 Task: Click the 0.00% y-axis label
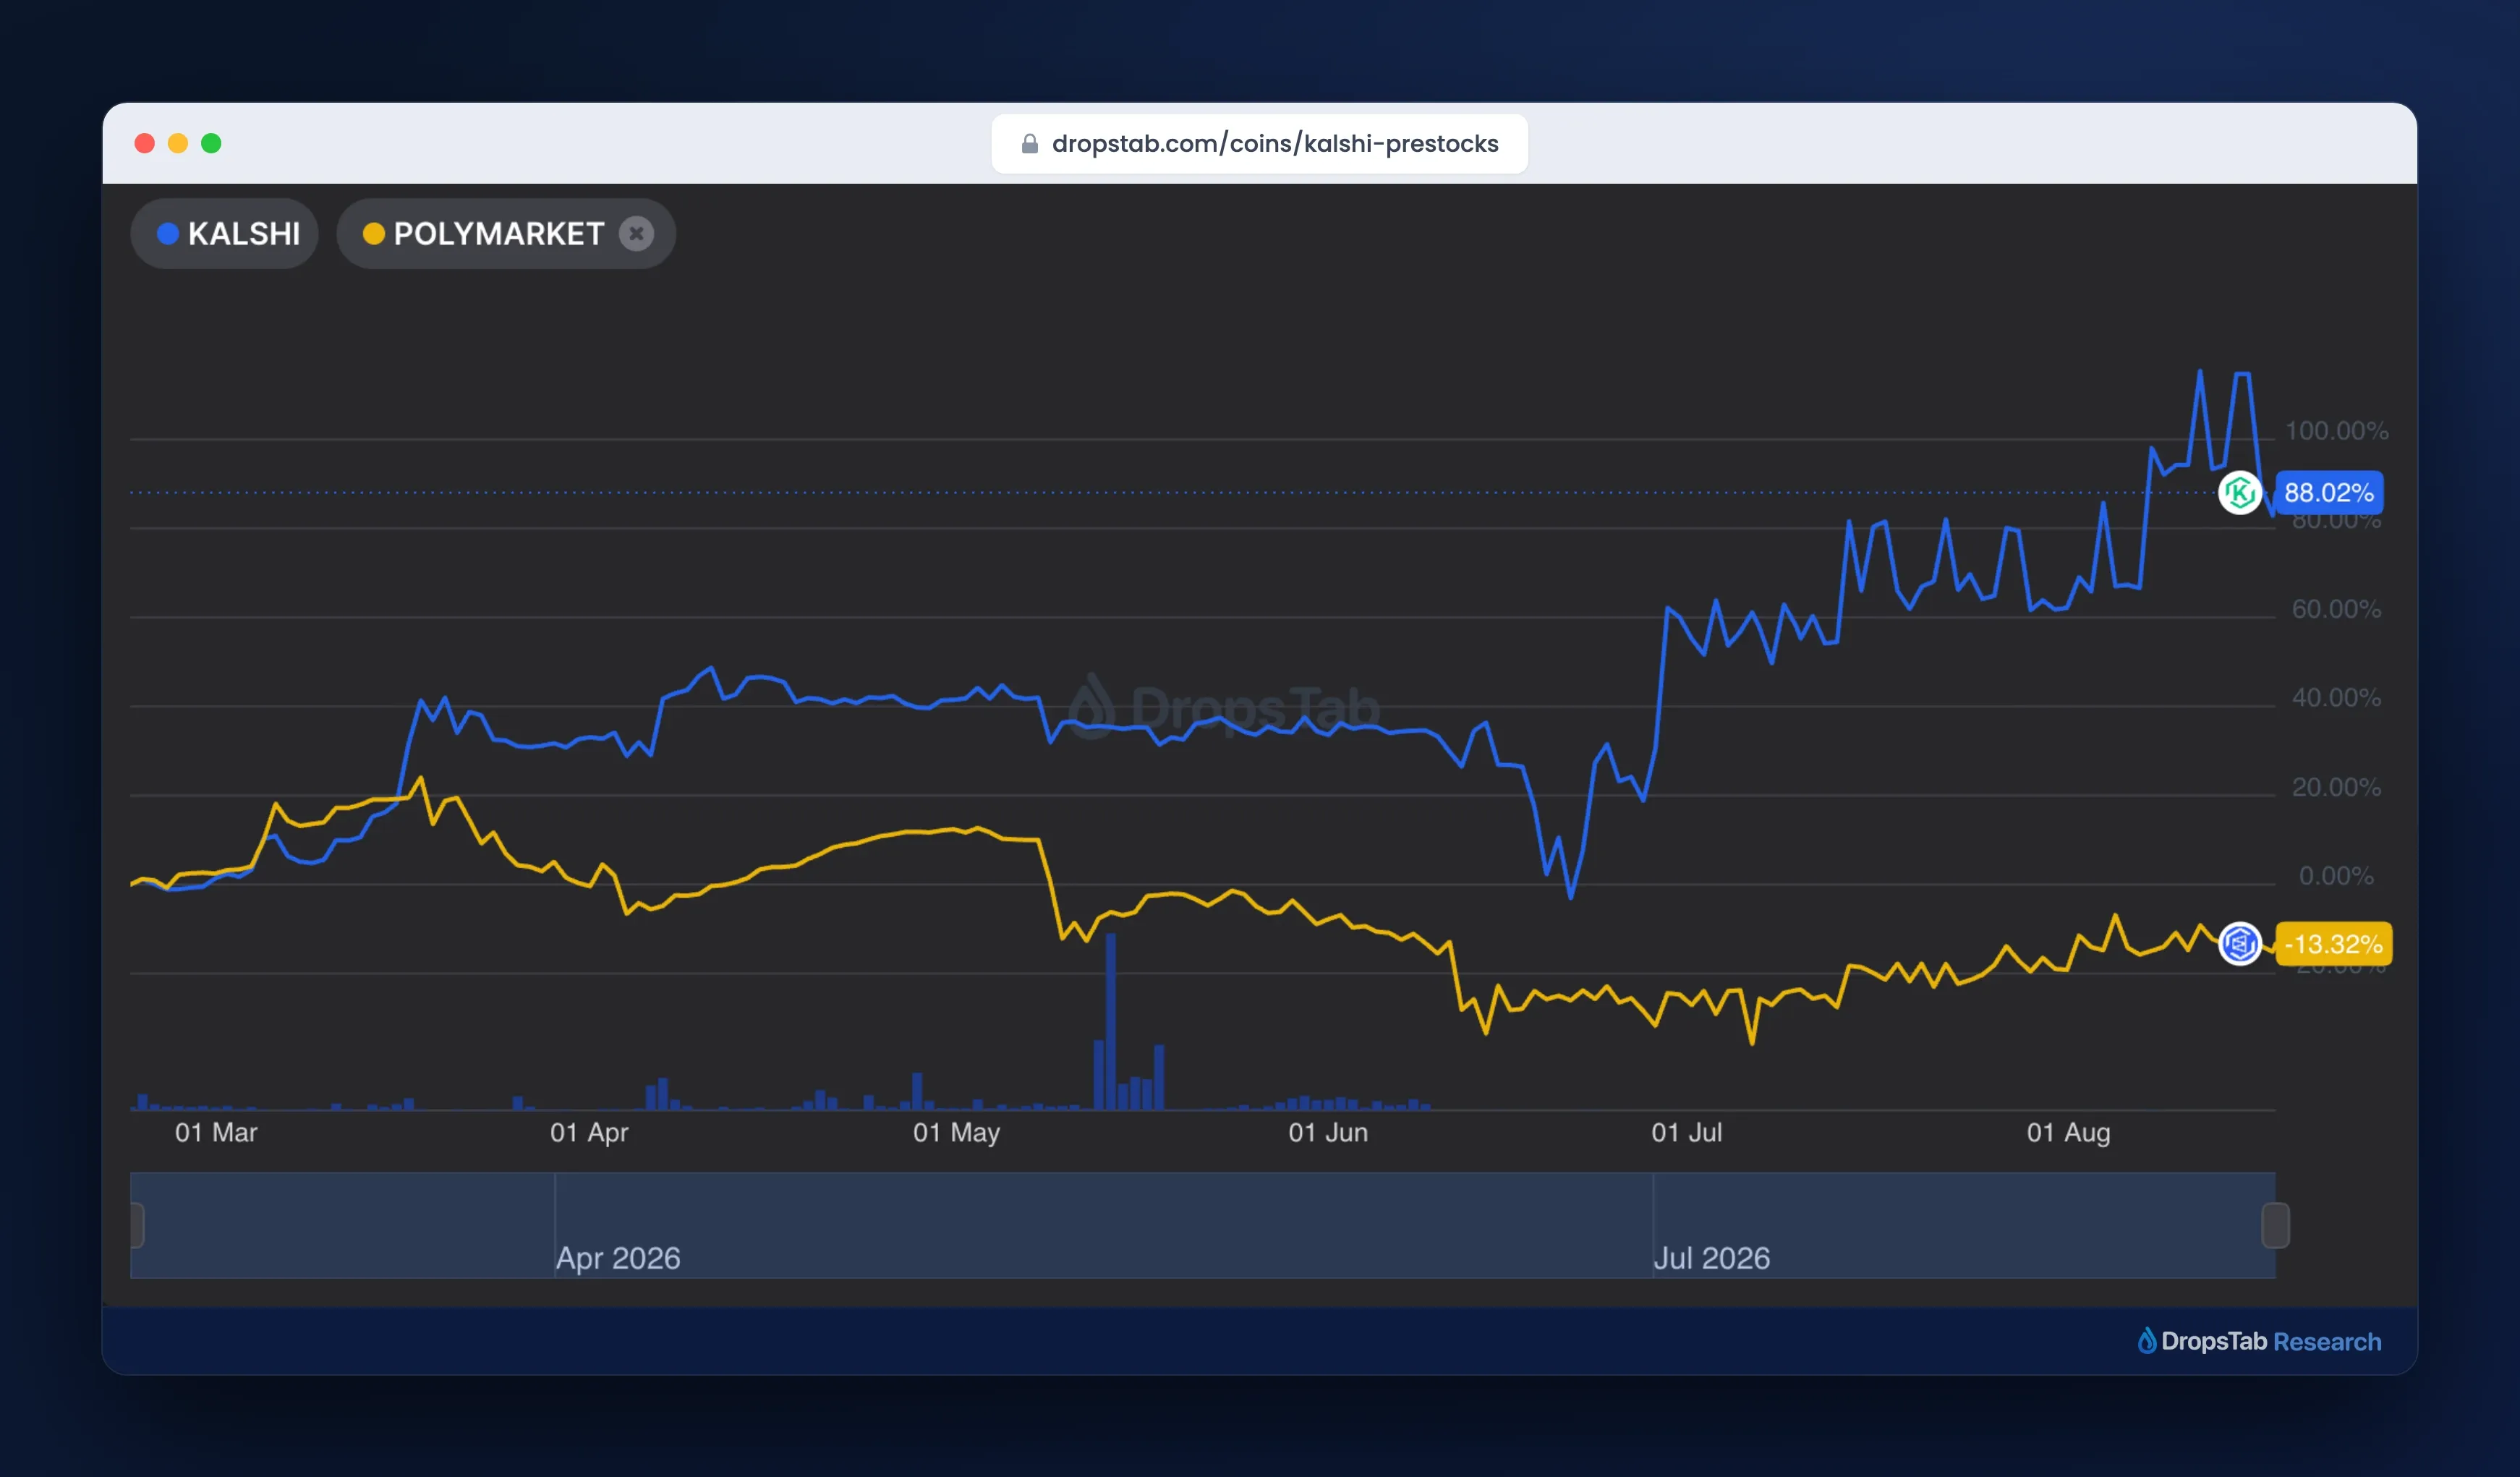point(2336,876)
